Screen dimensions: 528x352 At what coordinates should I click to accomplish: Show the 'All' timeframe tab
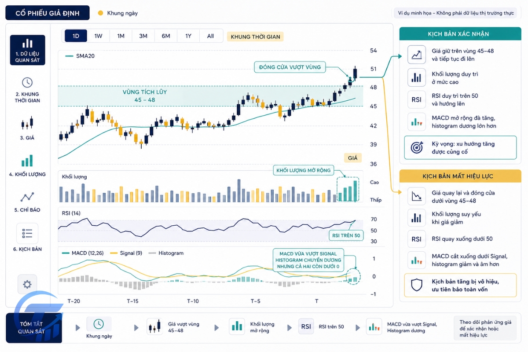(210, 36)
